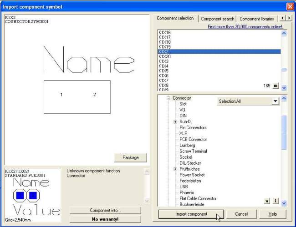Click the category tree scrollbar thumb

pos(284,132)
